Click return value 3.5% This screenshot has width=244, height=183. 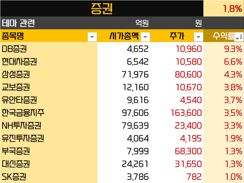233,113
